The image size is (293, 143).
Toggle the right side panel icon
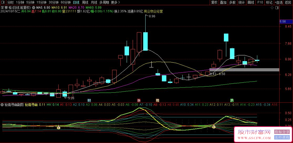click(x=277, y=8)
